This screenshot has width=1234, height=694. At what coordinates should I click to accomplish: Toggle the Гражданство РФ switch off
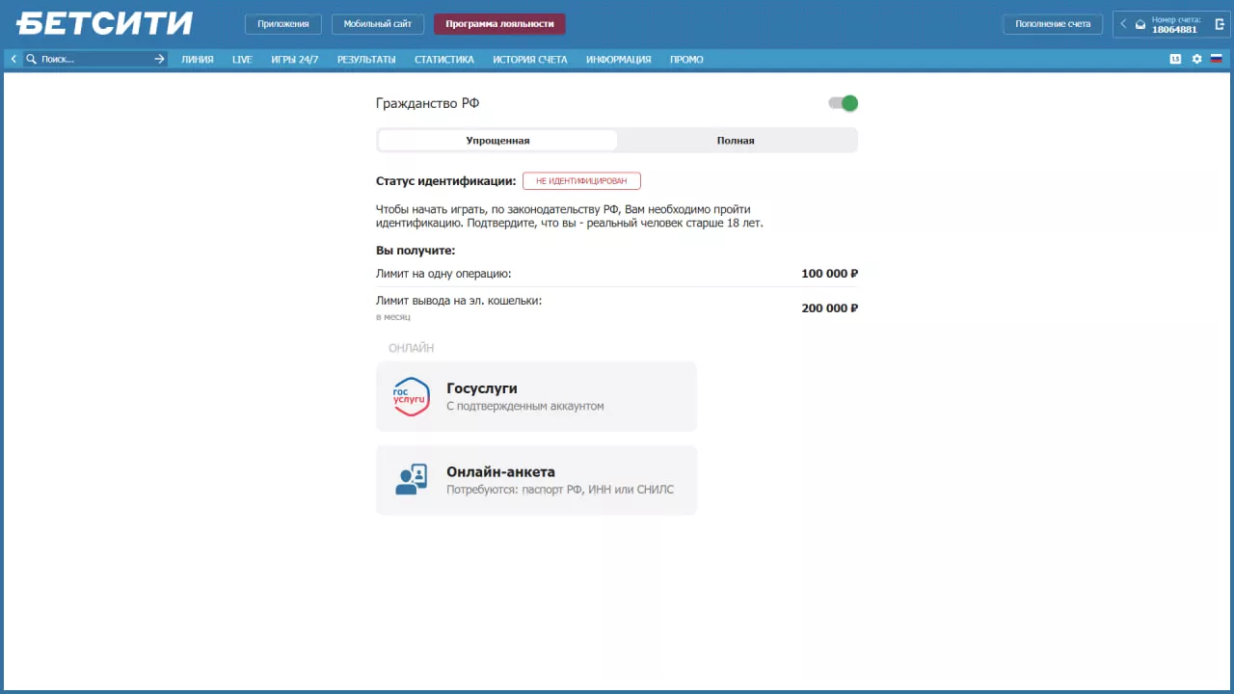coord(842,103)
